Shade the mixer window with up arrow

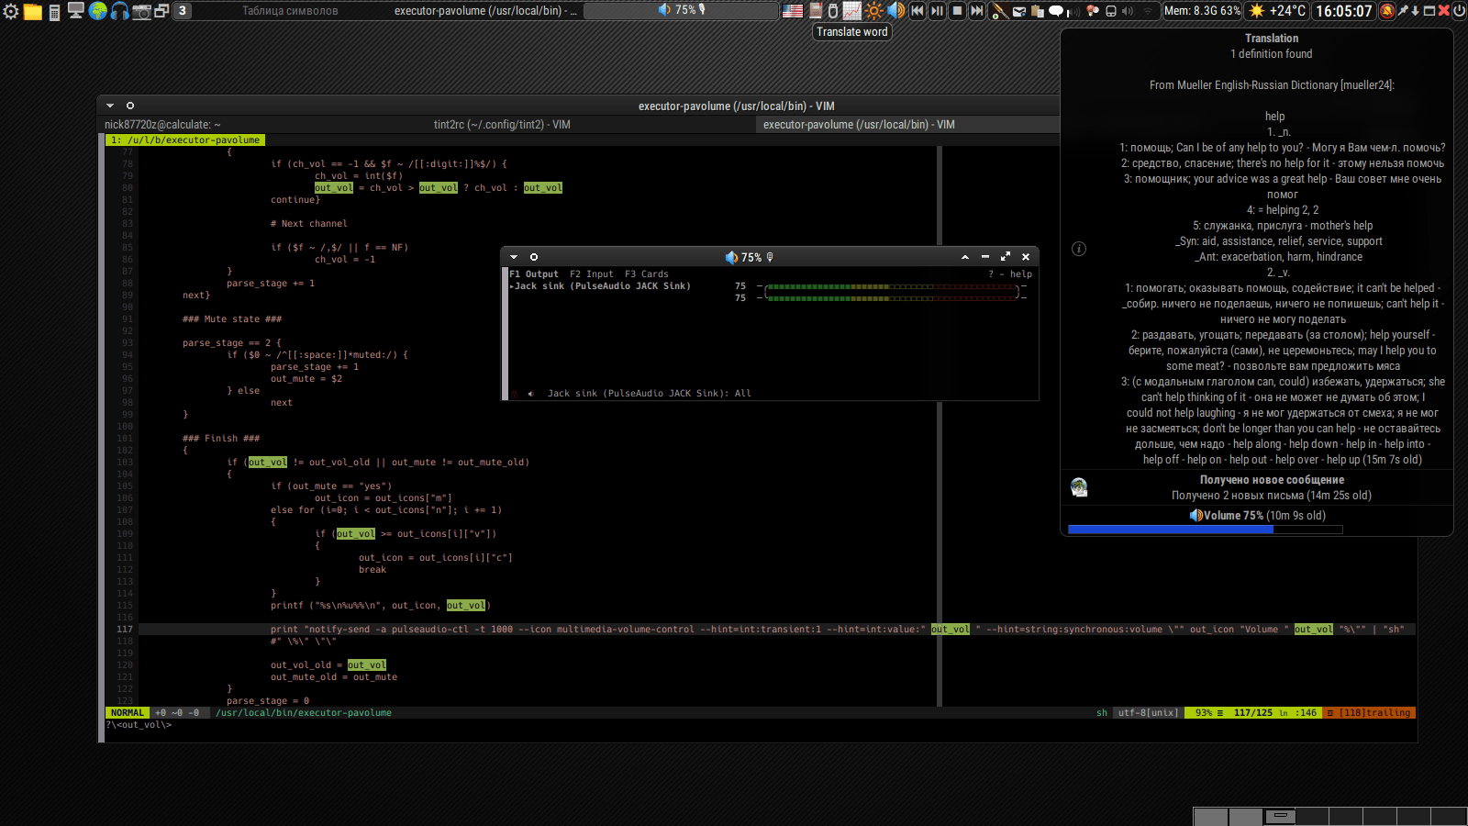[965, 257]
